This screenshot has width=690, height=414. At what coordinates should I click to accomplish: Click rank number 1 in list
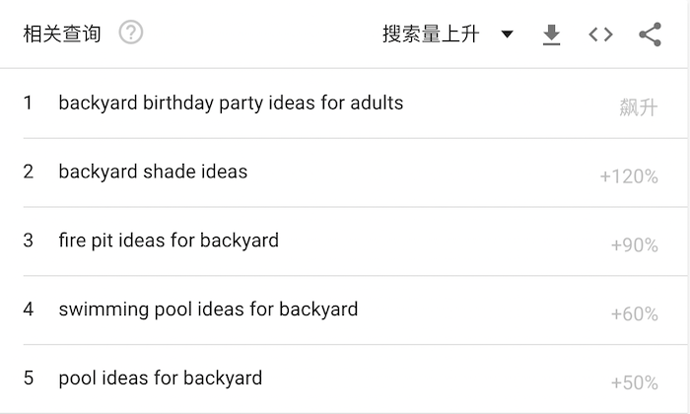tap(28, 103)
